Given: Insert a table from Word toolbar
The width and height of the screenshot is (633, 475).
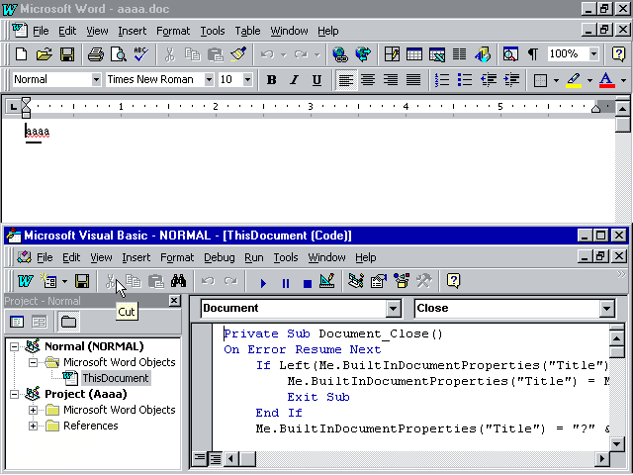Looking at the screenshot, I should point(414,54).
